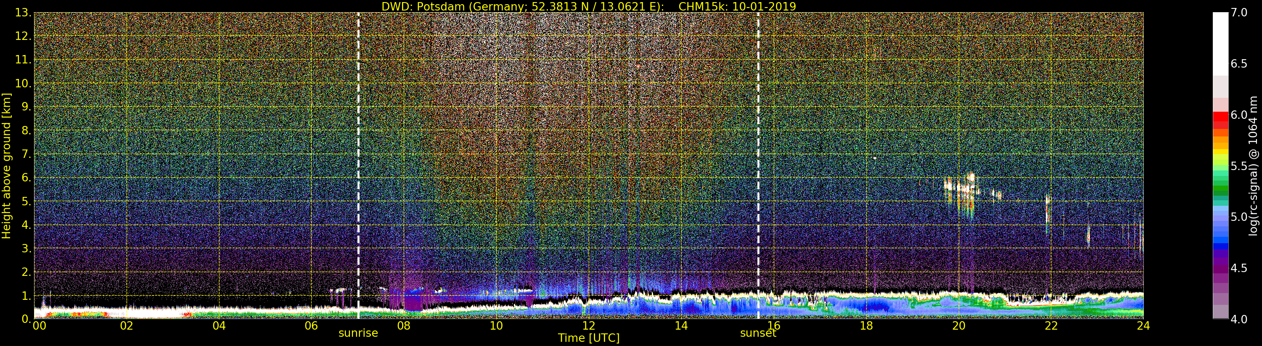Image resolution: width=1262 pixels, height=346 pixels.
Task: Click the height axis tick "2."
Action: 26,272
